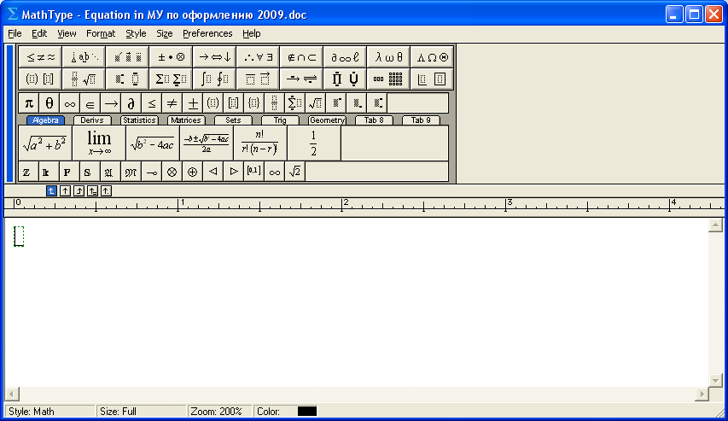
Task: Open the fence templates palette
Action: point(40,79)
